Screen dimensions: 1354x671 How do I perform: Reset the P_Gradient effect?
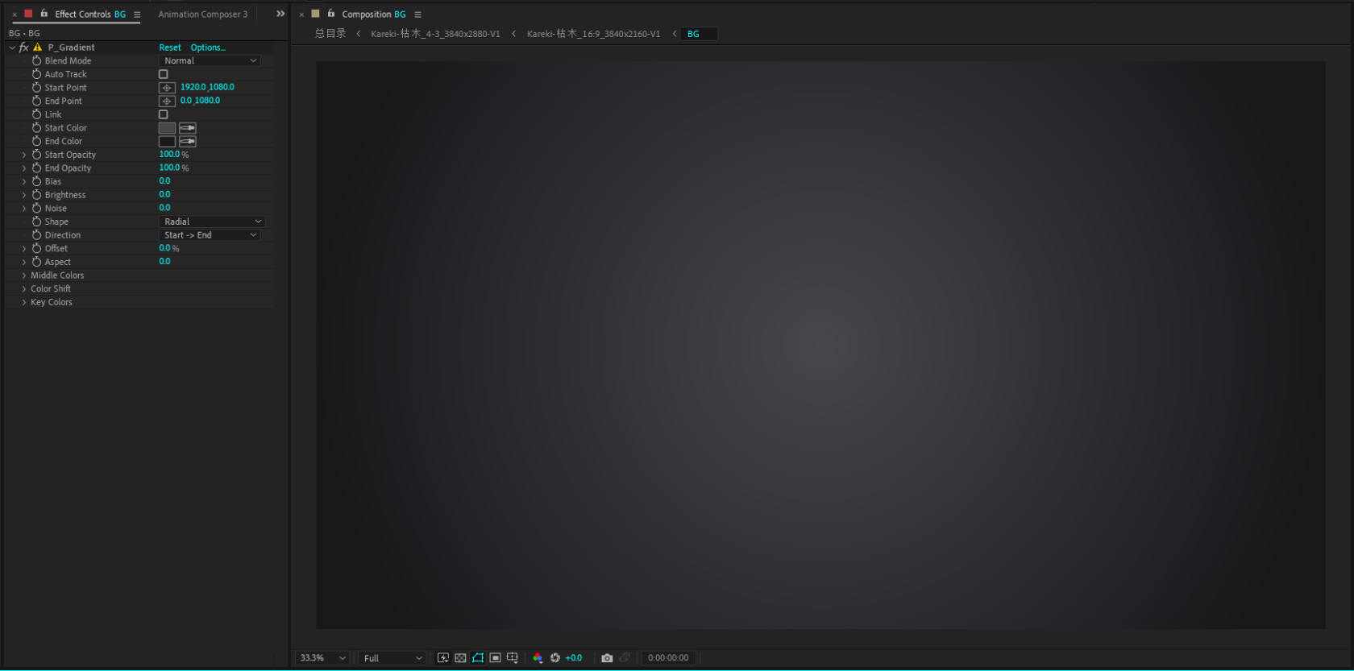[x=170, y=48]
